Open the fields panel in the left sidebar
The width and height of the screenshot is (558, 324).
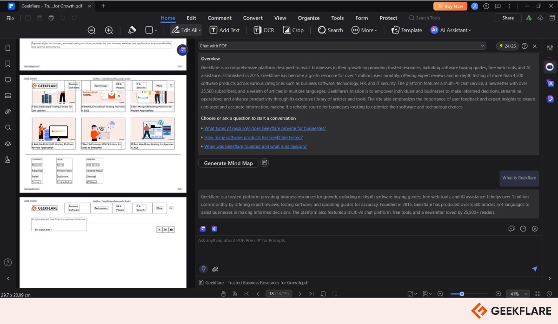(x=8, y=95)
